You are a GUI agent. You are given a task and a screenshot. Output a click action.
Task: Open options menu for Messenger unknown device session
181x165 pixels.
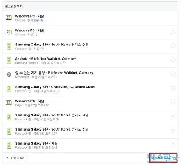tap(173, 74)
